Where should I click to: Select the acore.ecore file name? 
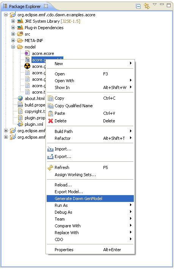[x=43, y=53]
